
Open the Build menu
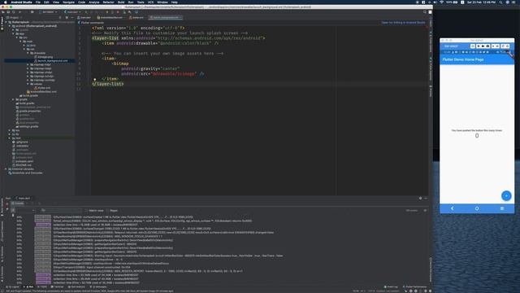point(121,2)
